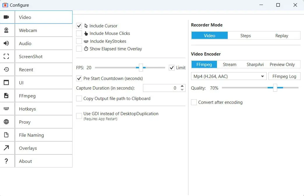304x196 pixels.
Task: Select Replay recorder mode
Action: point(282,35)
